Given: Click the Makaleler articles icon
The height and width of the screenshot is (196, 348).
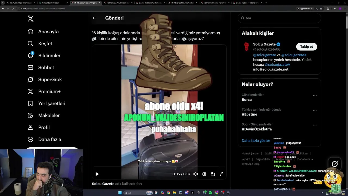Looking at the screenshot, I should coord(30,115).
